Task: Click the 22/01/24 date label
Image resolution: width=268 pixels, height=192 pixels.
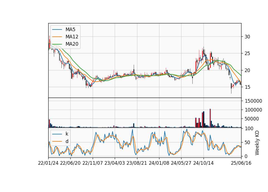Action: coord(48,163)
